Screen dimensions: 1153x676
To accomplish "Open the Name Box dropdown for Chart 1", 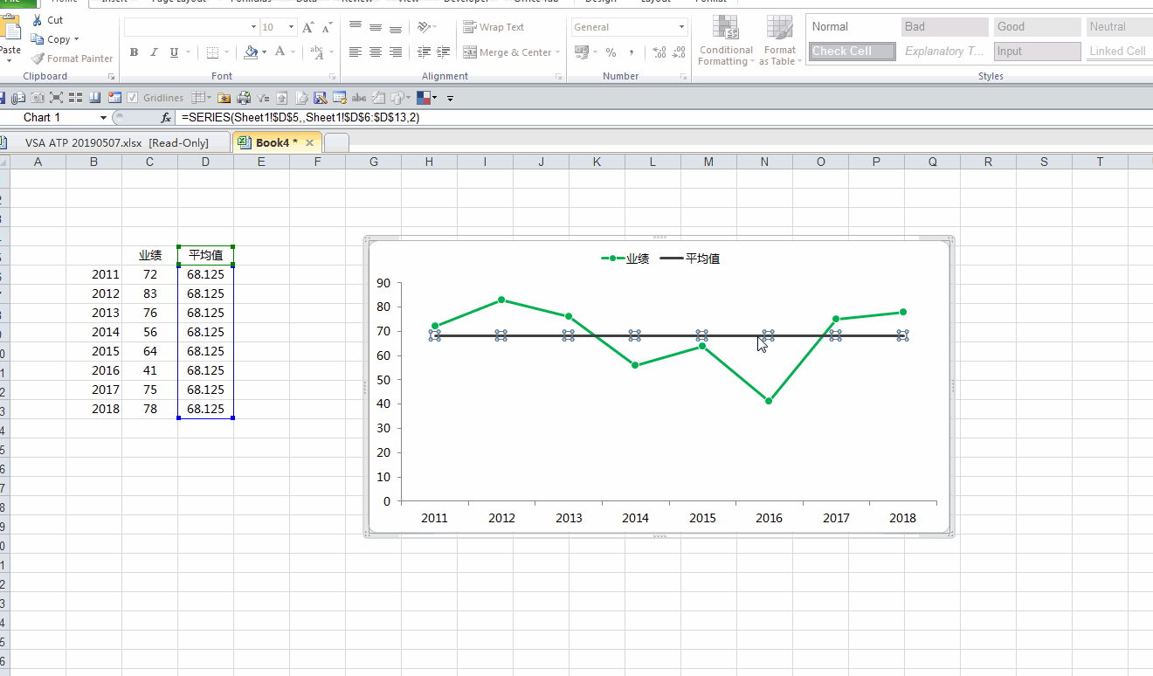I will (x=103, y=117).
